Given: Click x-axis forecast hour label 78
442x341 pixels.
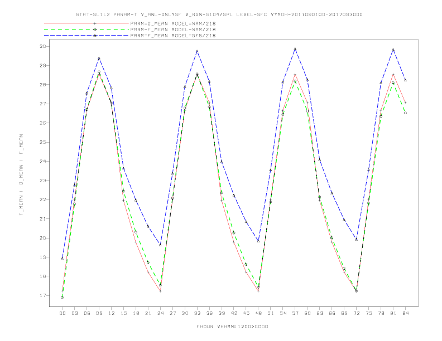Looking at the screenshot, I should 381,313.
